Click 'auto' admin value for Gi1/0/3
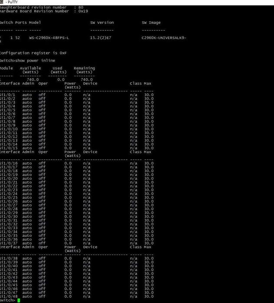 tap(27, 103)
